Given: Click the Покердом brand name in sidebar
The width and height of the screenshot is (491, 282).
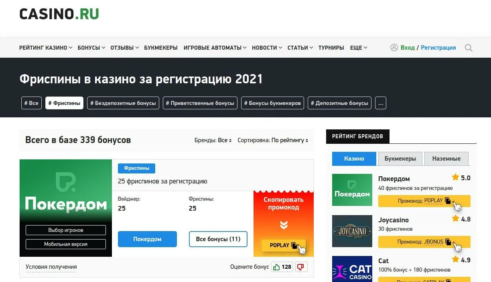Looking at the screenshot, I should tap(394, 179).
